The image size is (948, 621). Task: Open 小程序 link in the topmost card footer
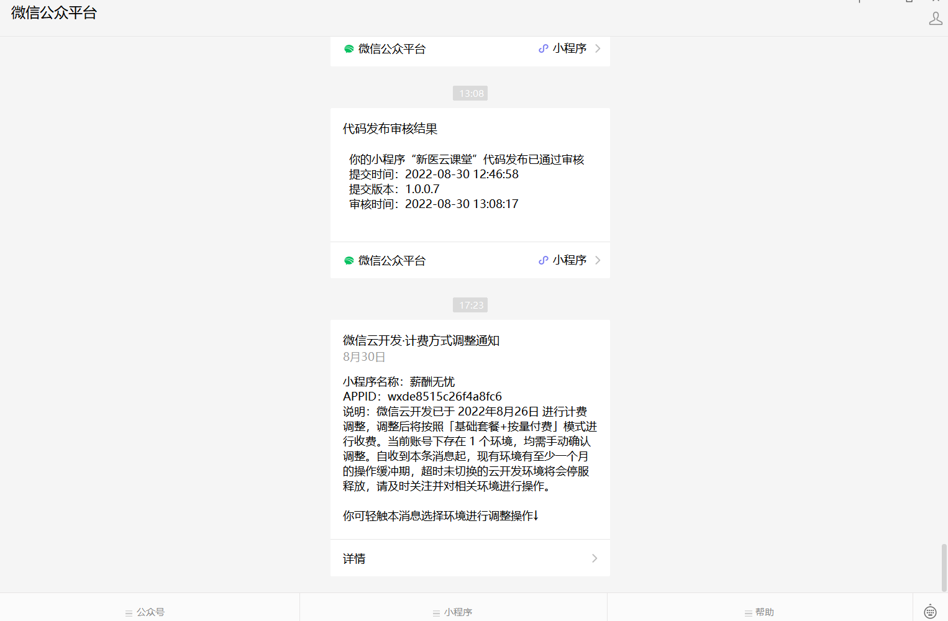click(569, 48)
